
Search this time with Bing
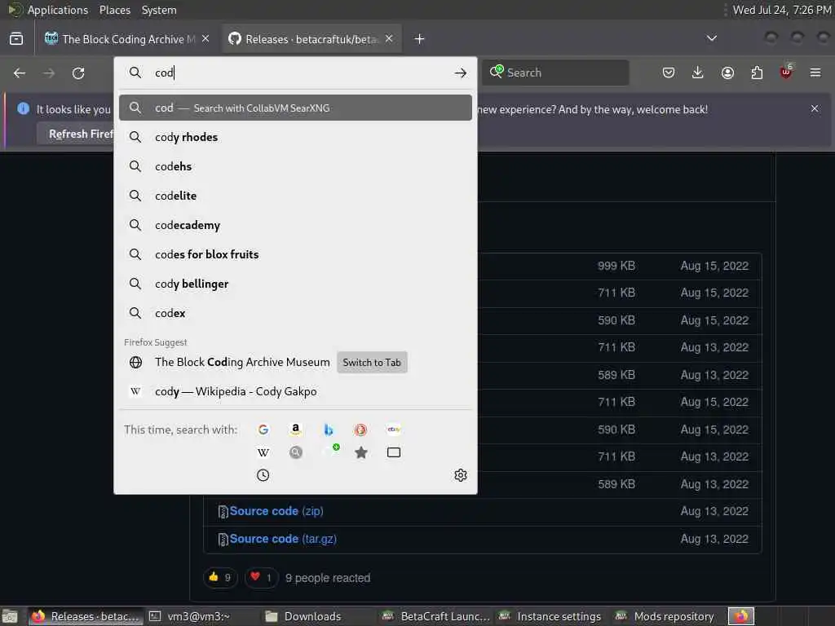tap(329, 430)
